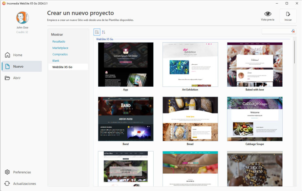Open Preferencias settings
Viewport: 302px width, 191px height.
click(22, 172)
